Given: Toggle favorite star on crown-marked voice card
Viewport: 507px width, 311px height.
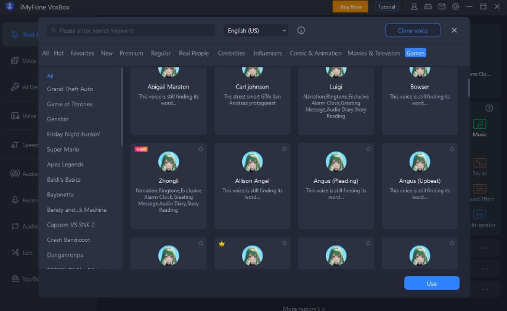Looking at the screenshot, I should [285, 243].
